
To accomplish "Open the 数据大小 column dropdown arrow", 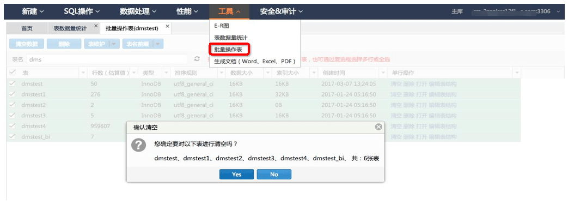I will [x=268, y=73].
